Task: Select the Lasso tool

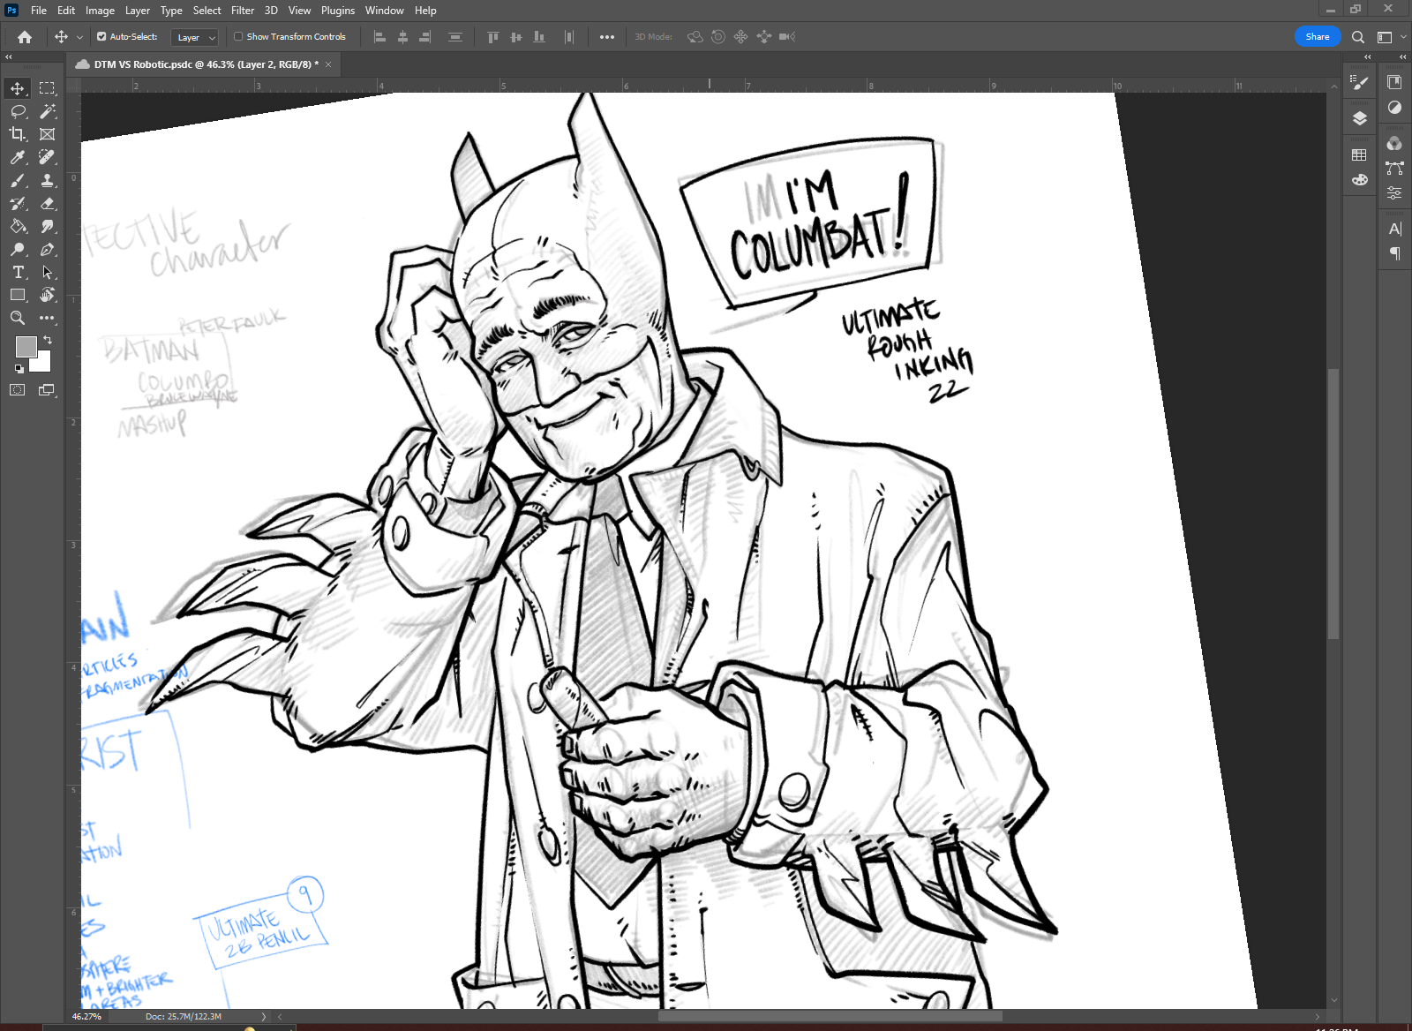Action: click(x=18, y=111)
